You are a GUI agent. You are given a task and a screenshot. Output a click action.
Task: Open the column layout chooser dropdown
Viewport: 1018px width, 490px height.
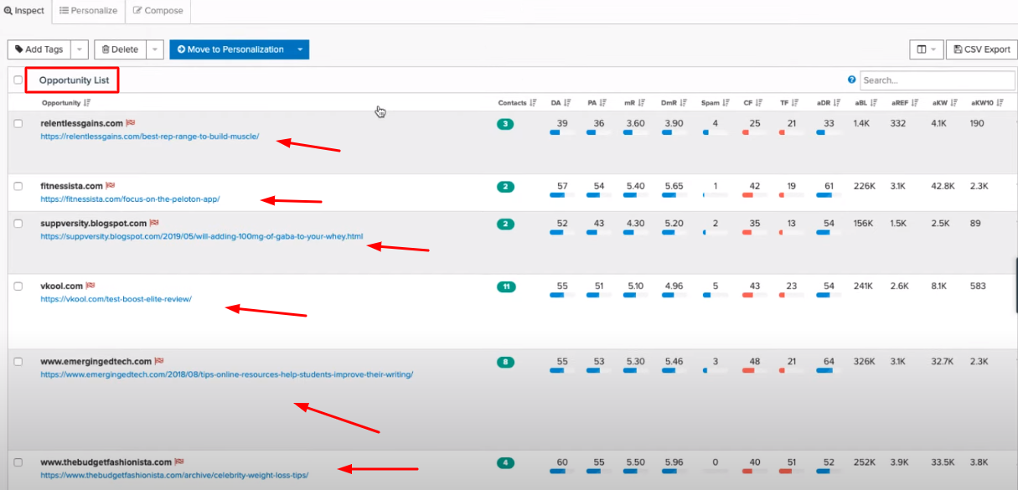pyautogui.click(x=927, y=49)
